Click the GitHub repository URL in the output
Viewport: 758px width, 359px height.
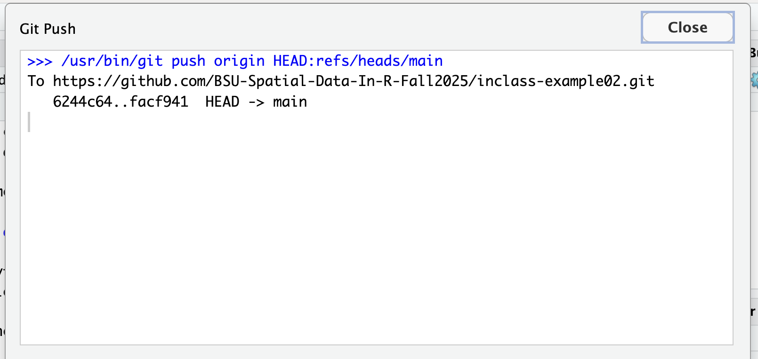[354, 81]
